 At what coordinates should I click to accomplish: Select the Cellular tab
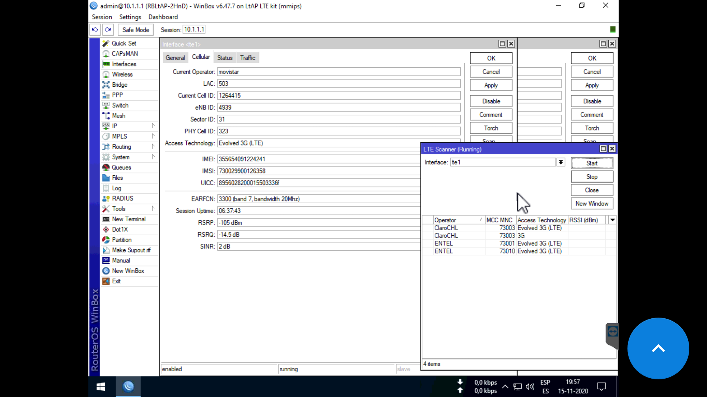click(201, 57)
